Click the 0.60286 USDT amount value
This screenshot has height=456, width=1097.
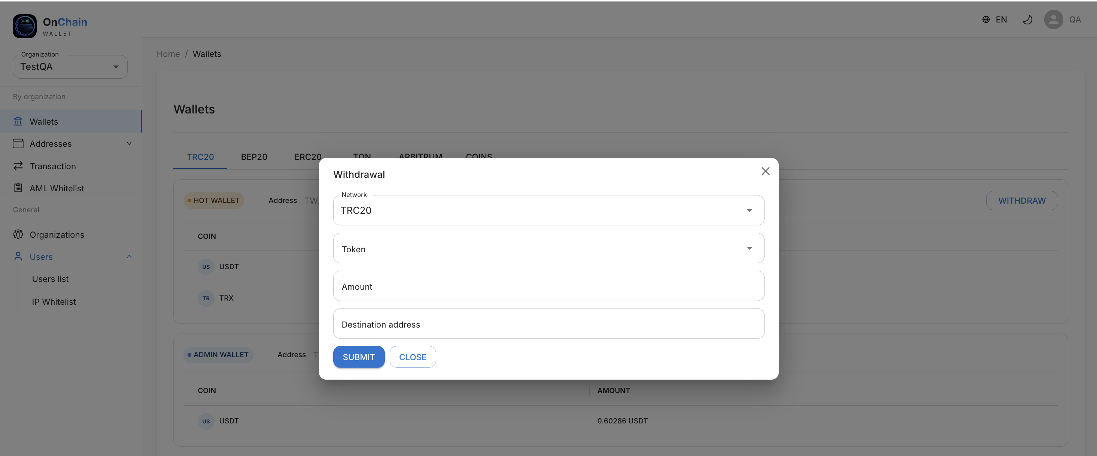tap(622, 421)
